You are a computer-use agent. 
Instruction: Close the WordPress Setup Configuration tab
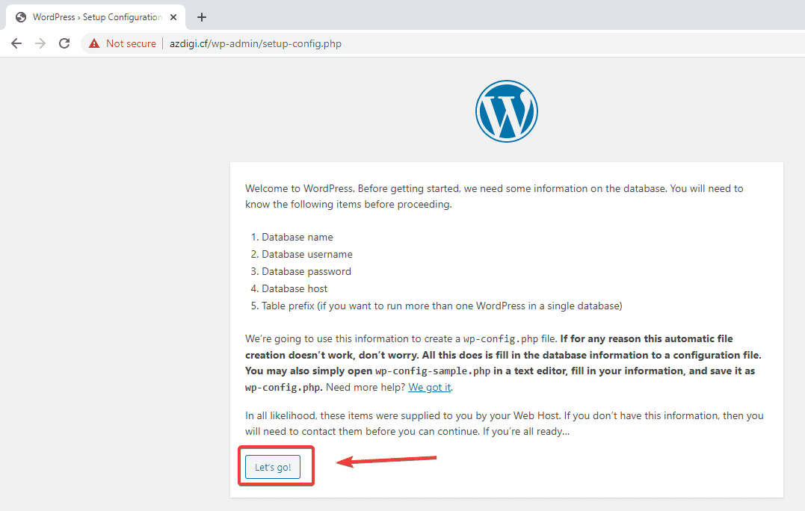173,16
